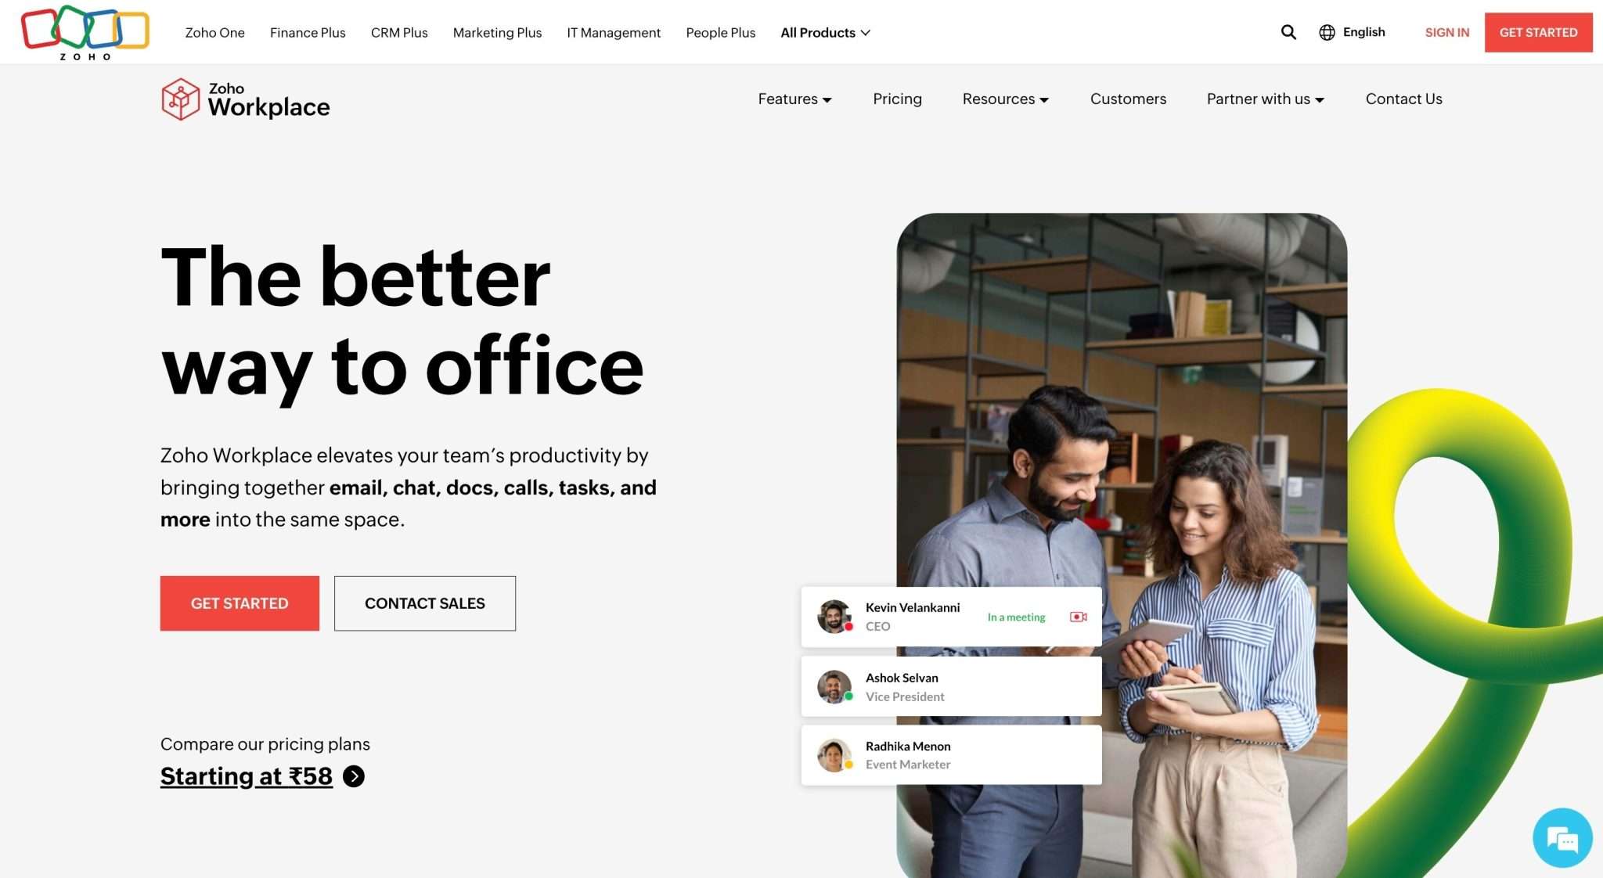Expand the Resources menu

pos(1004,99)
